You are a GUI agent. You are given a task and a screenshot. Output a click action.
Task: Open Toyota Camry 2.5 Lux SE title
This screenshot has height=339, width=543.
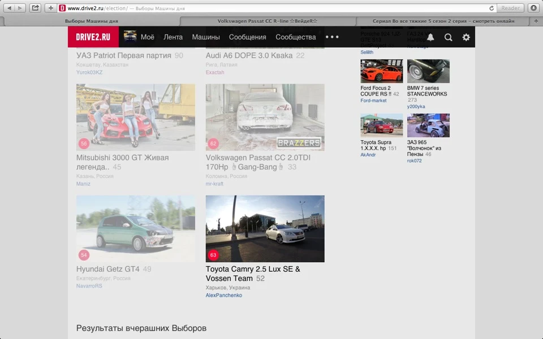[x=253, y=273]
